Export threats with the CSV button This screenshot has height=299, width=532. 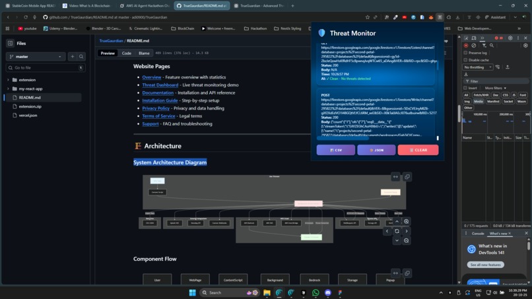click(x=335, y=150)
